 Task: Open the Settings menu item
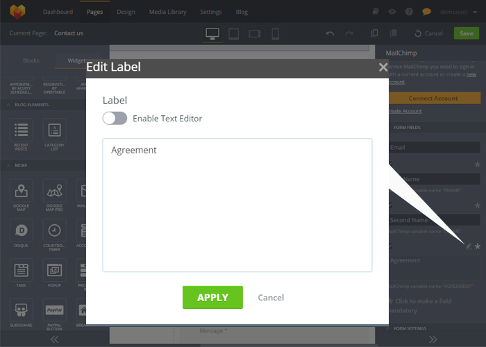click(x=211, y=12)
